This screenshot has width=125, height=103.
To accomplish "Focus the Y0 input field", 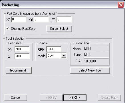I will pos(41,20).
